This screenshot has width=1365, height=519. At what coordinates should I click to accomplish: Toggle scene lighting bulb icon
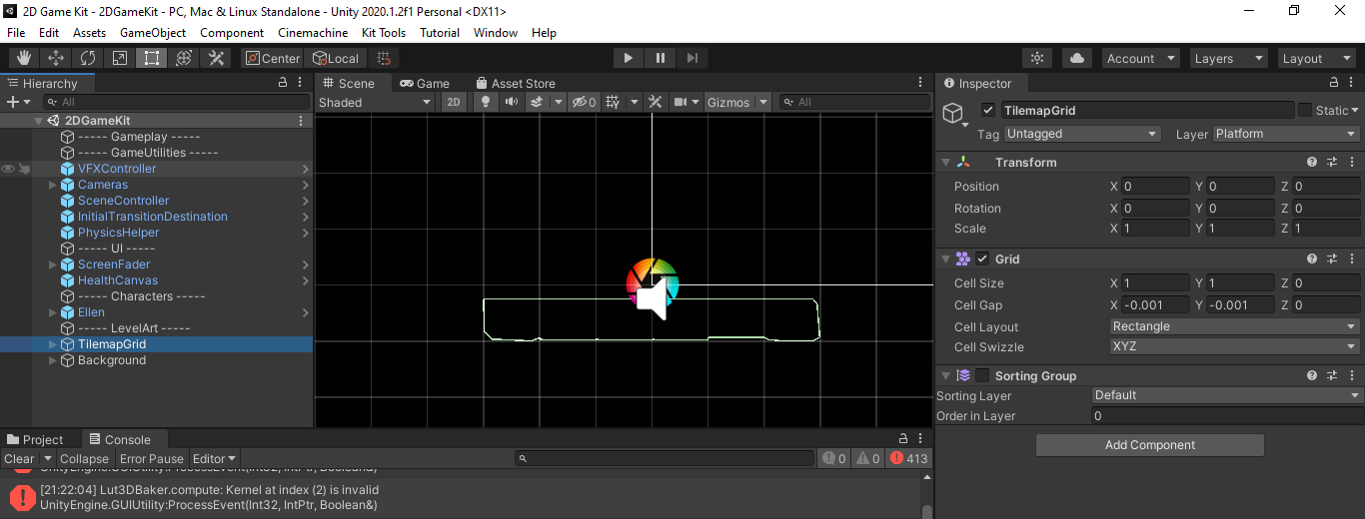[x=486, y=102]
